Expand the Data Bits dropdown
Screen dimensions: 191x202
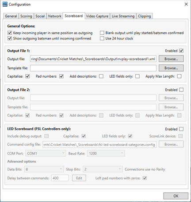point(44,169)
